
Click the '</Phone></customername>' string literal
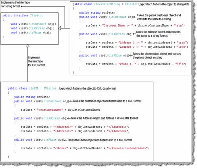tap(127, 148)
